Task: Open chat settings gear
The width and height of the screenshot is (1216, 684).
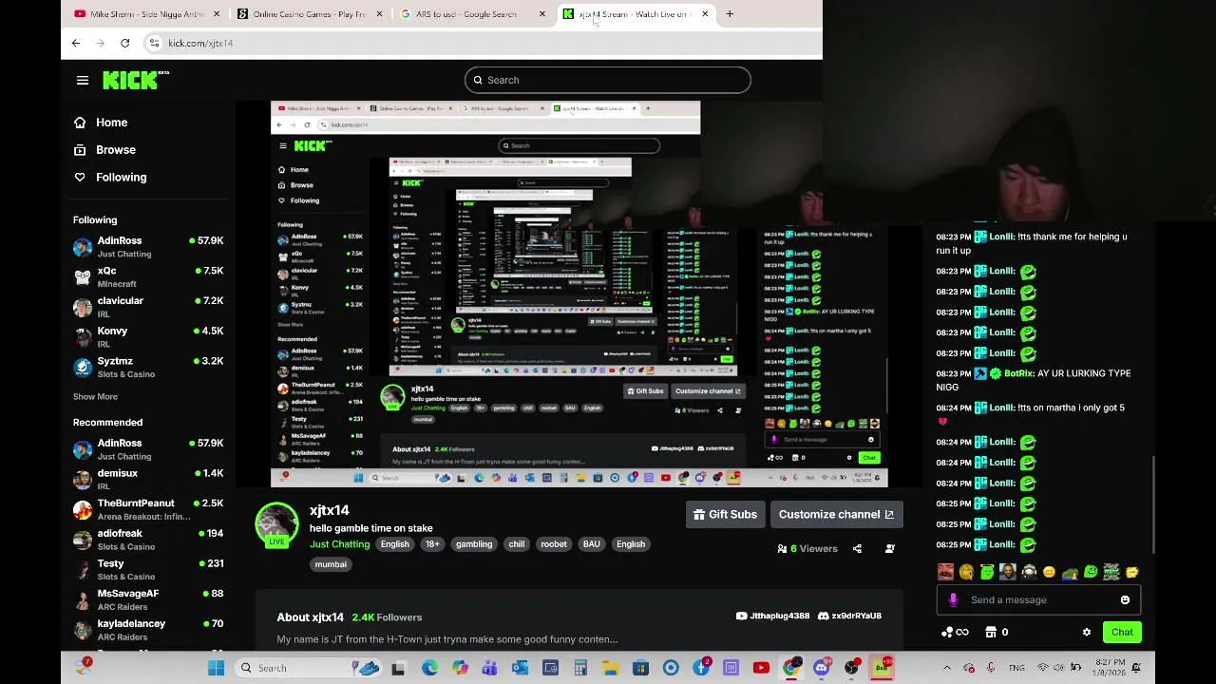Action: tap(1087, 633)
